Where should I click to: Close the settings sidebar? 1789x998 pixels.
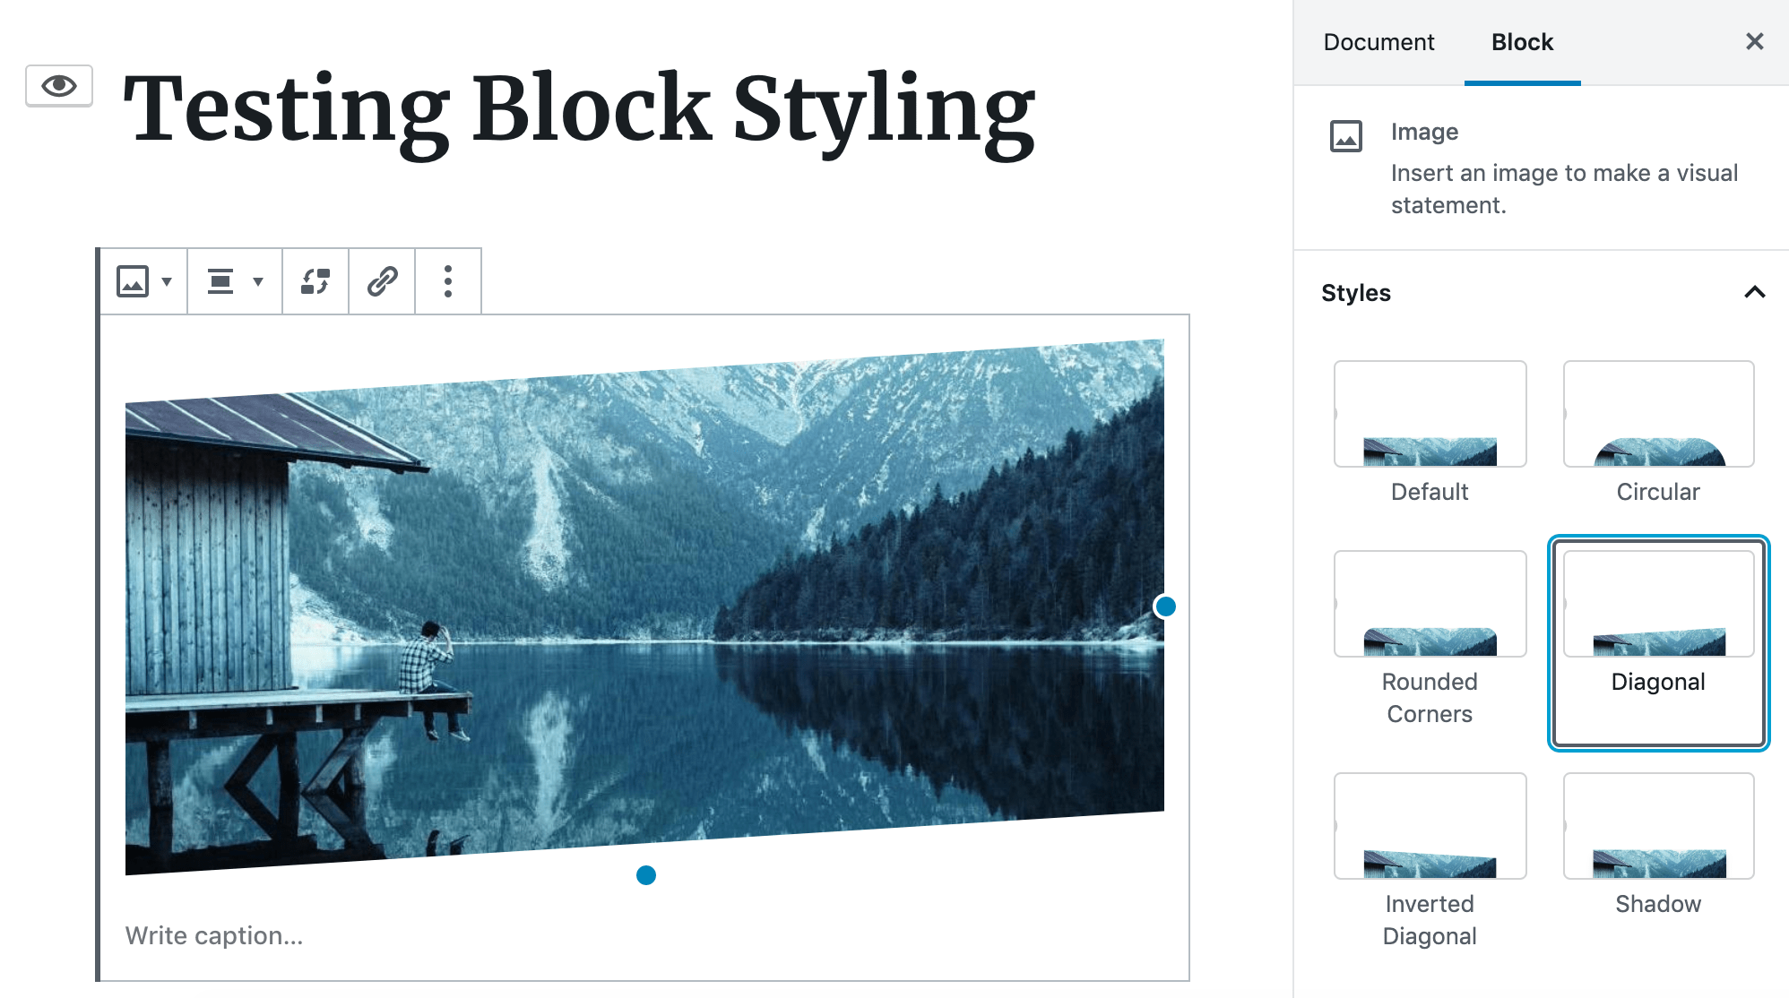coord(1754,42)
